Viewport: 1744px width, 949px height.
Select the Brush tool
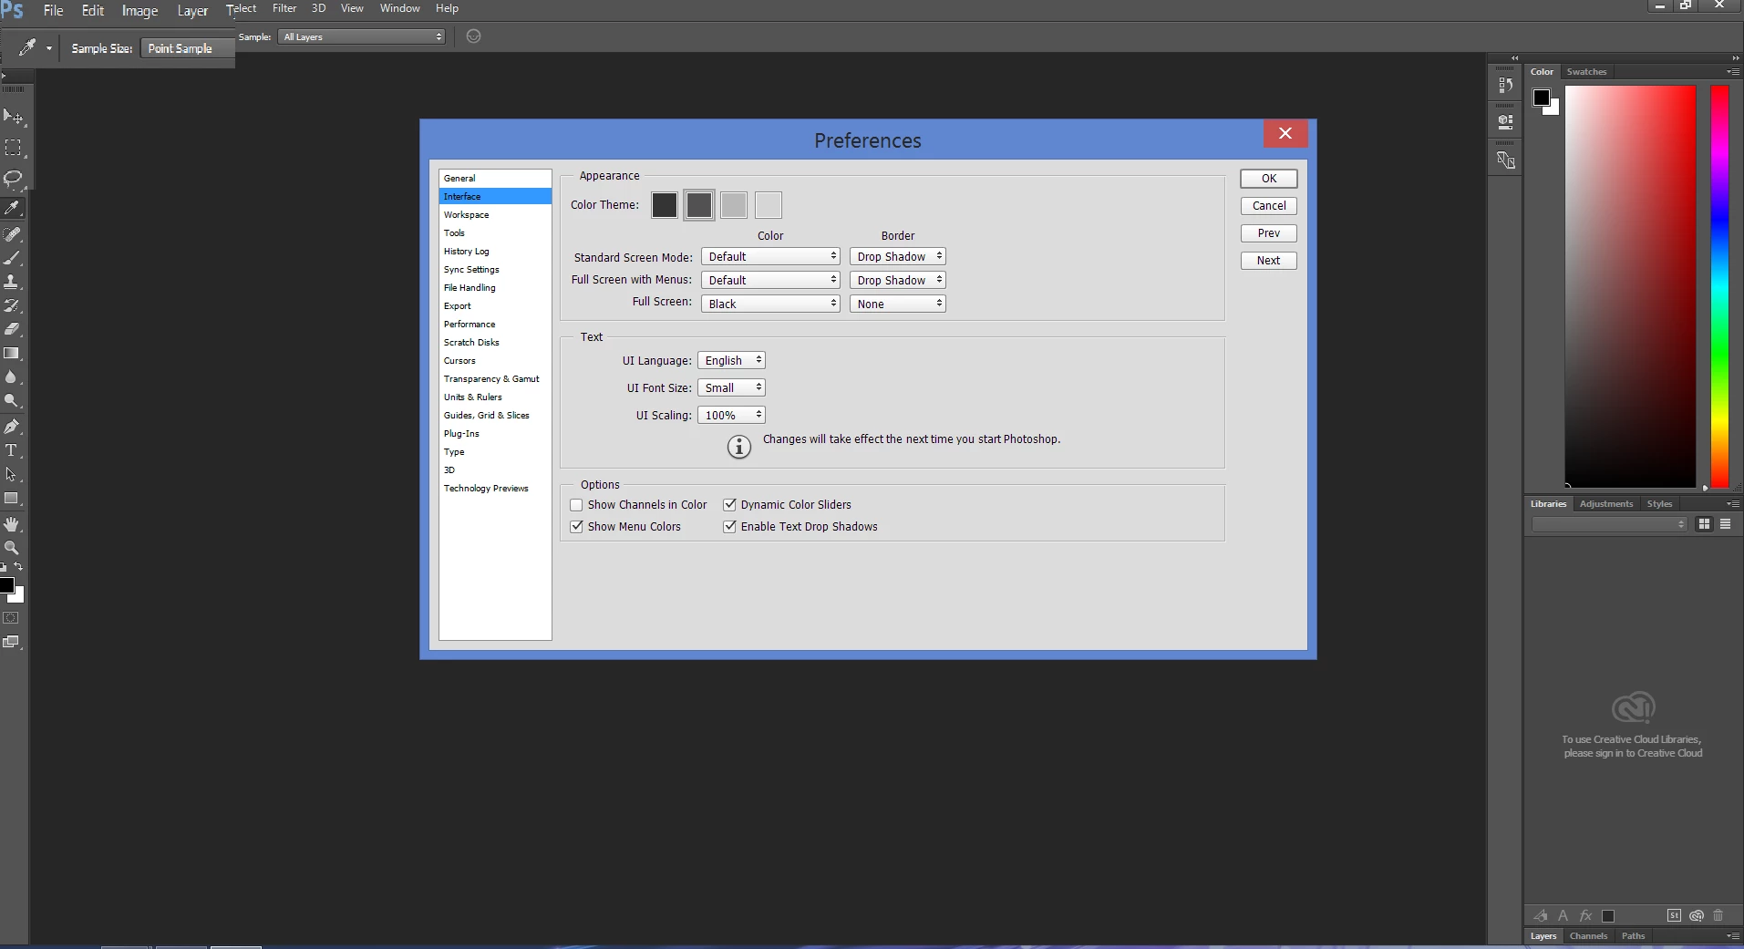coord(13,258)
